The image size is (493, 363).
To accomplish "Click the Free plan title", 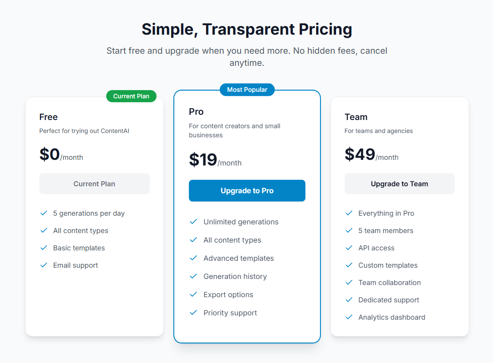I will 49,117.
